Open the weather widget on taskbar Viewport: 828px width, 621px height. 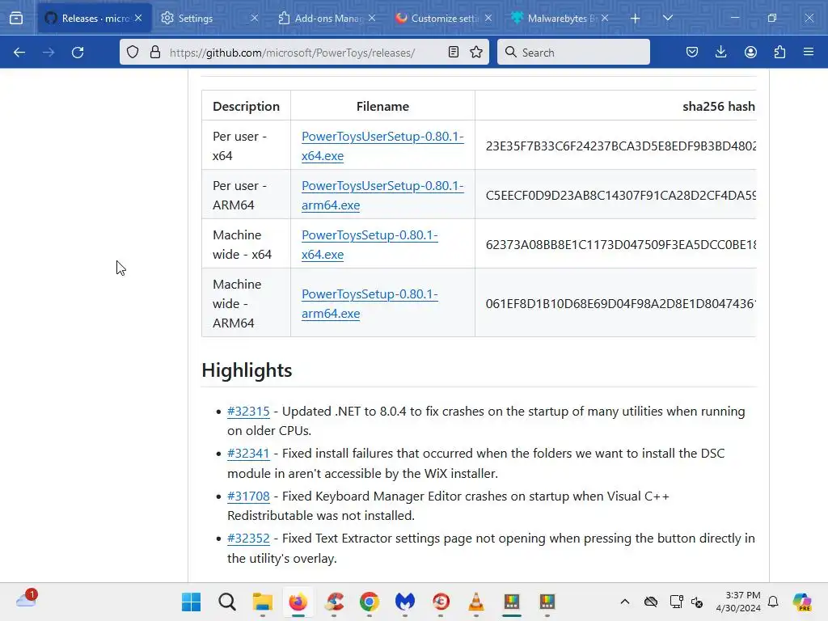pyautogui.click(x=27, y=599)
